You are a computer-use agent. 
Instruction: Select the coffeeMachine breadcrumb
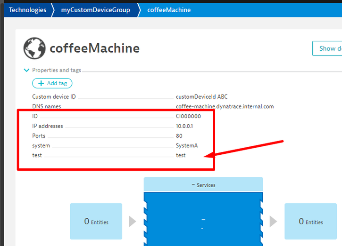[169, 10]
